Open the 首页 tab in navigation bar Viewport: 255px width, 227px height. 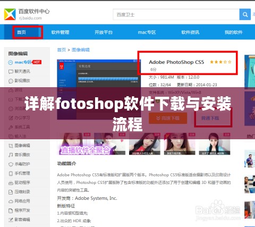click(21, 32)
